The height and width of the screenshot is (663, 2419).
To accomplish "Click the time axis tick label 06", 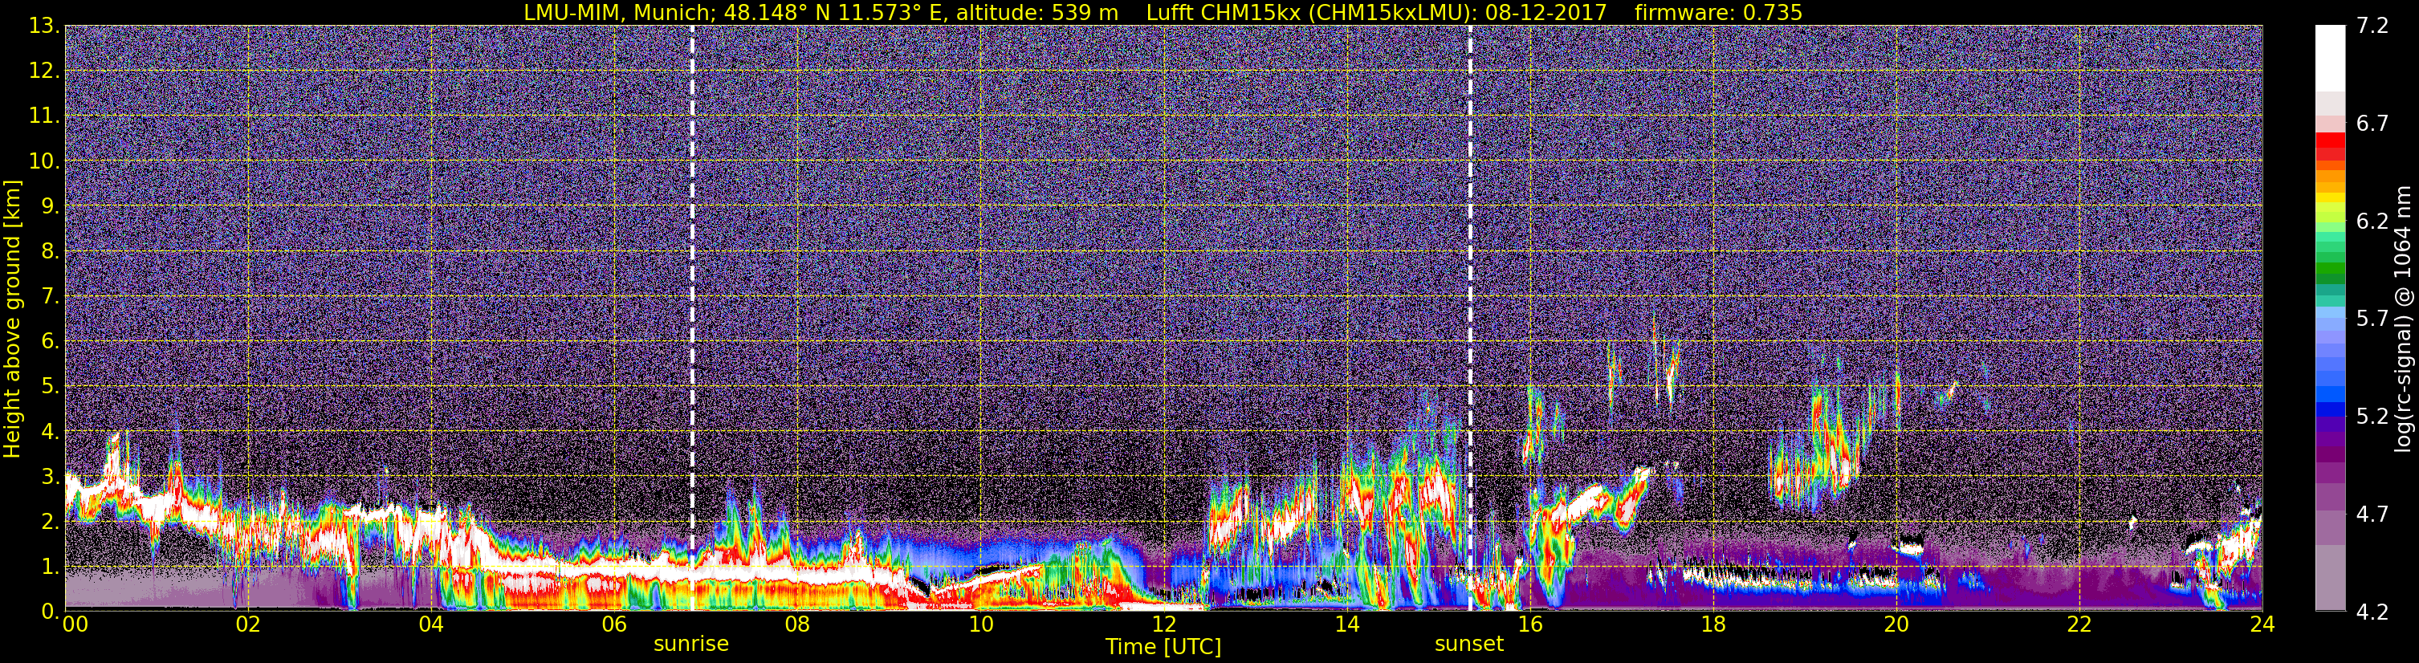I will click(614, 625).
